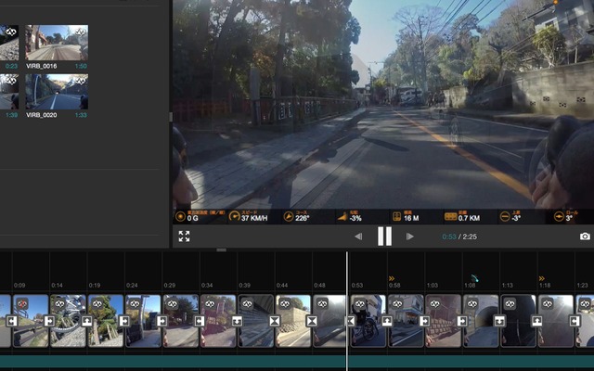
Task: Toggle G-Metrix badge on 0:19 clip
Action: coord(97,303)
